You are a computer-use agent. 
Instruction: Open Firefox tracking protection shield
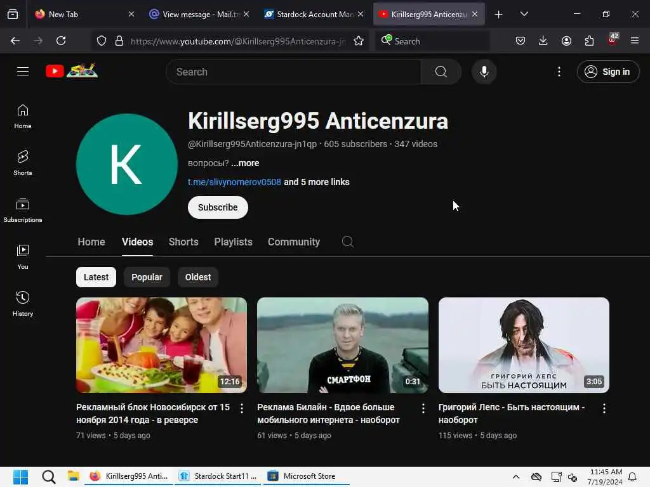[x=102, y=41]
